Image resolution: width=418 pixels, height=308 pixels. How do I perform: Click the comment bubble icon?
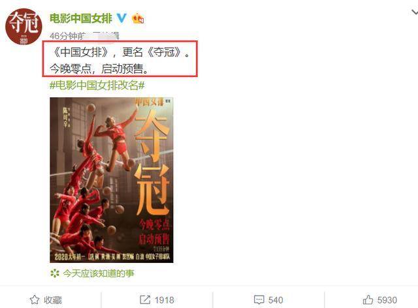click(x=259, y=300)
